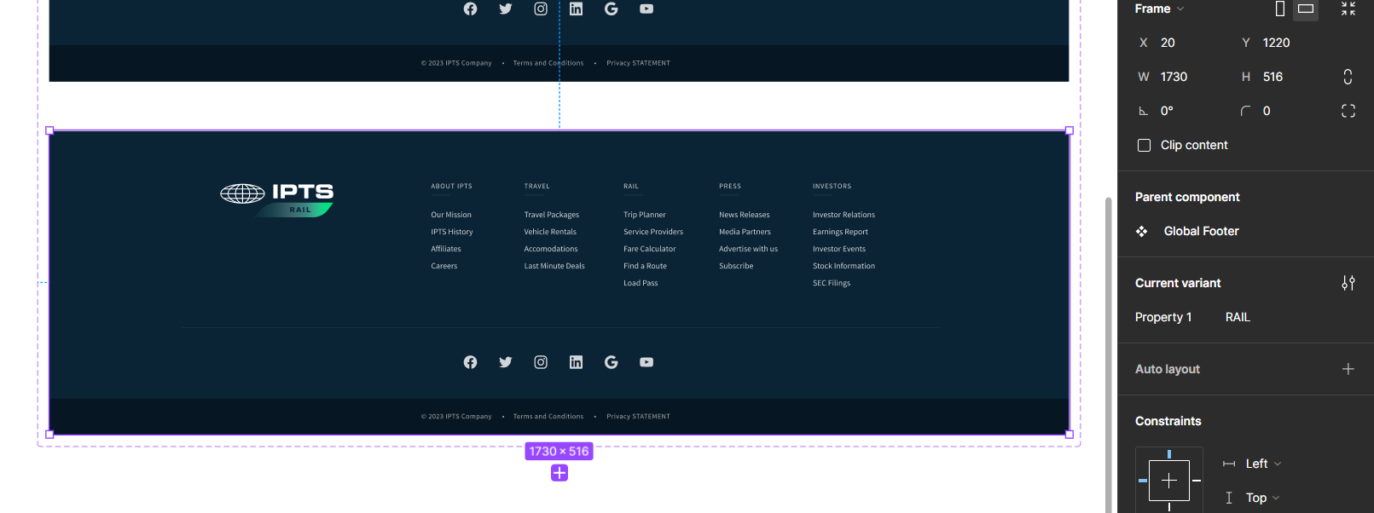Image resolution: width=1374 pixels, height=513 pixels.
Task: Click the rotation angle icon
Action: pos(1144,111)
